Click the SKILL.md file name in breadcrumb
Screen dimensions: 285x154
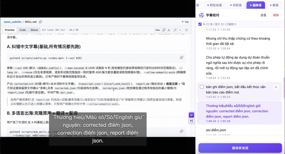[x=31, y=22]
